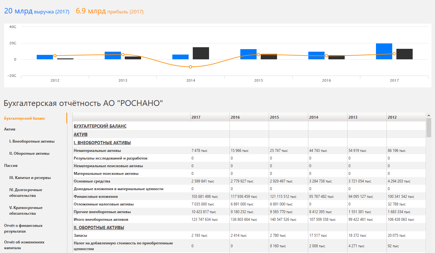Click the table vertical scrollbar thumb
Viewport: 435px width, 253px height.
click(x=429, y=128)
